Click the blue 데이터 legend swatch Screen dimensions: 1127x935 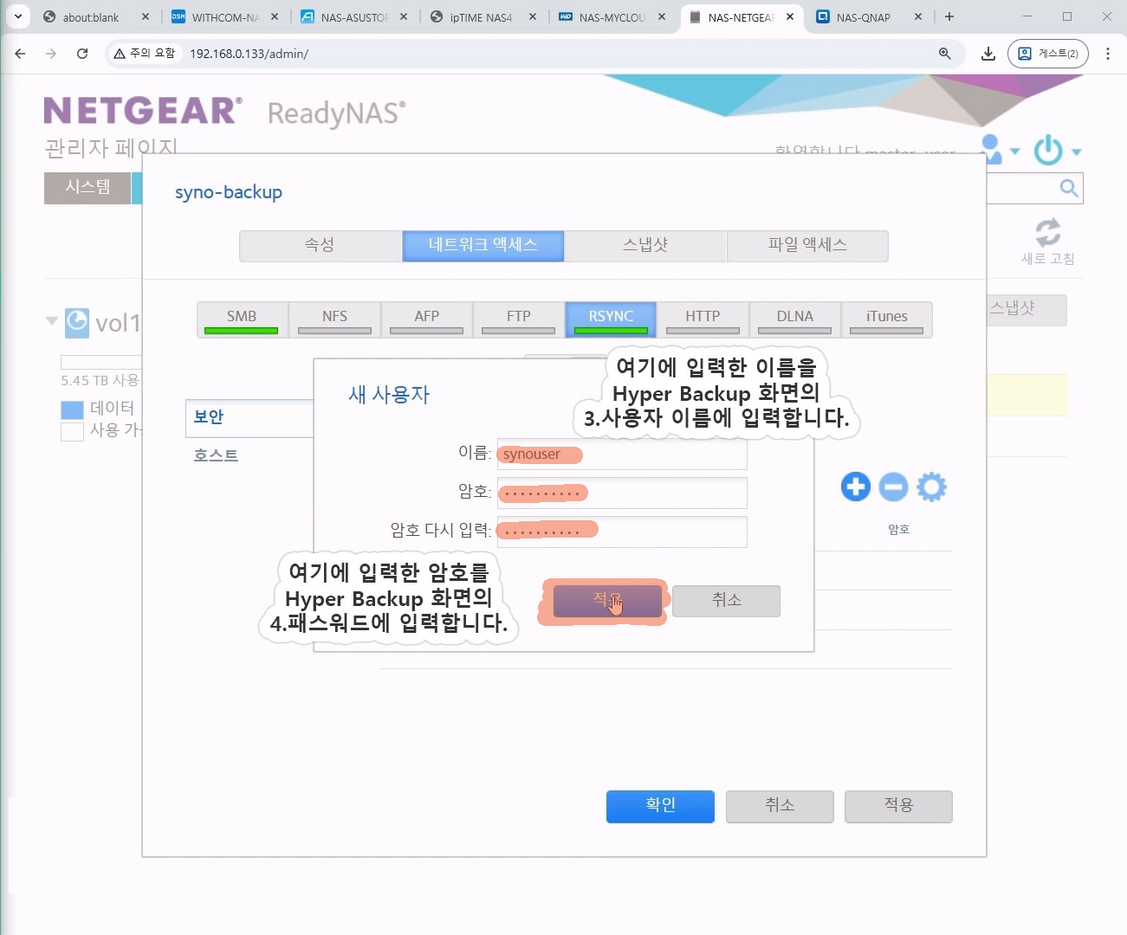[x=72, y=409]
